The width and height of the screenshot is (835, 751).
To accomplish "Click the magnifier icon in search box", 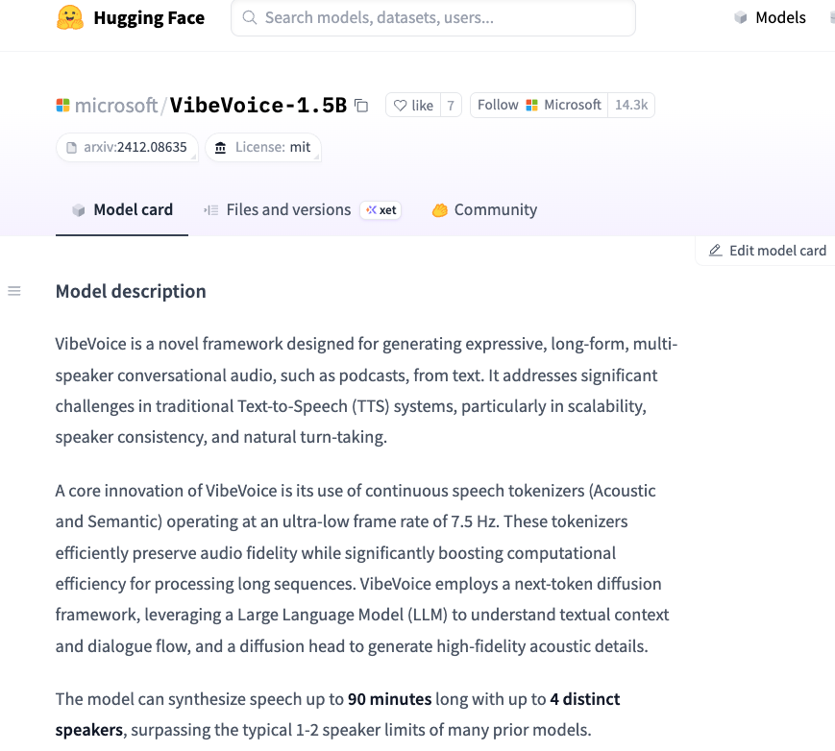I will pos(249,17).
